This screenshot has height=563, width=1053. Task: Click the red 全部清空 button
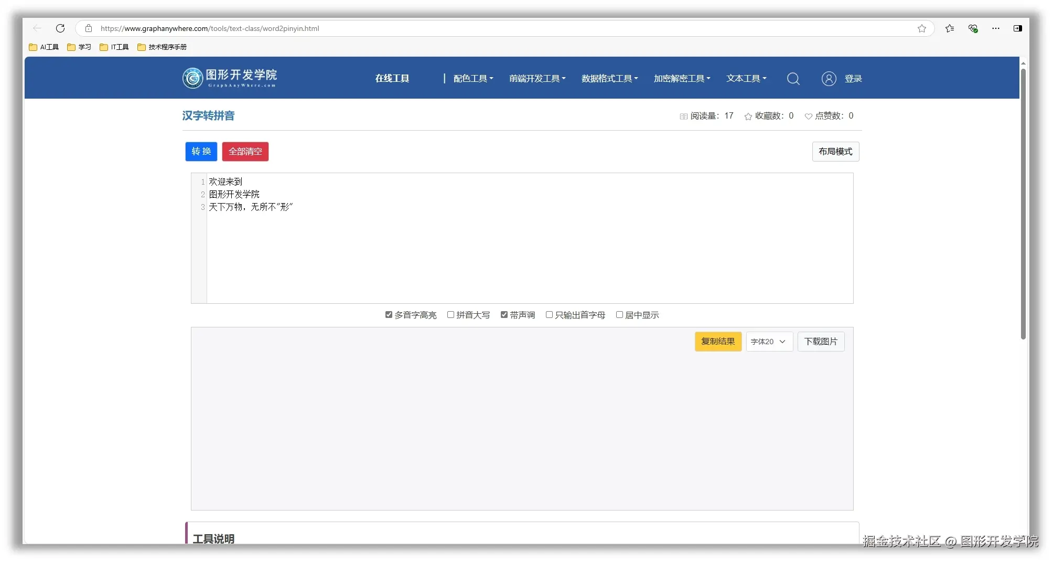coord(245,152)
